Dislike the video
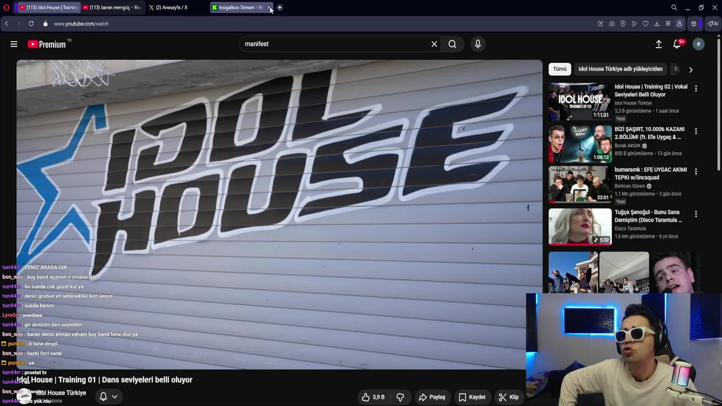This screenshot has height=406, width=722. [x=400, y=397]
